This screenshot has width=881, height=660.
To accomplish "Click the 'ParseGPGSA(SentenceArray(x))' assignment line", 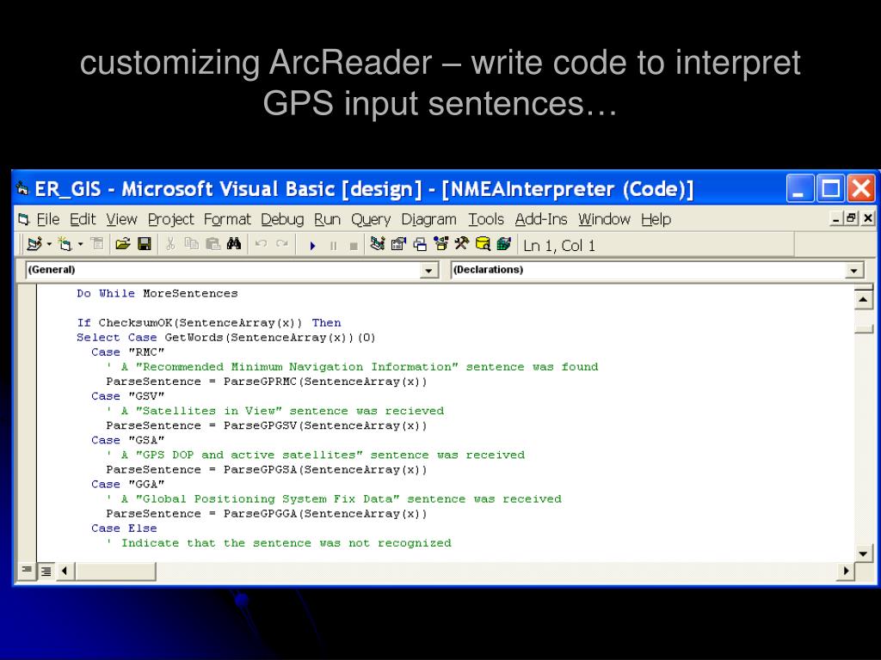I will [x=267, y=470].
